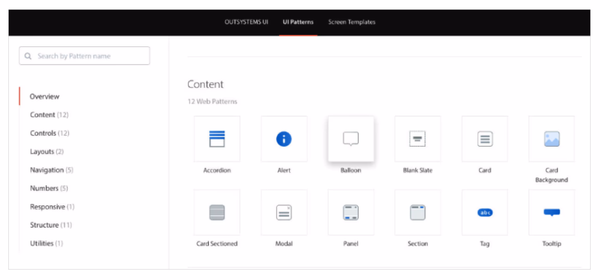Click the 'Card Background' label text
Viewport: 600px width, 280px height.
click(x=552, y=175)
